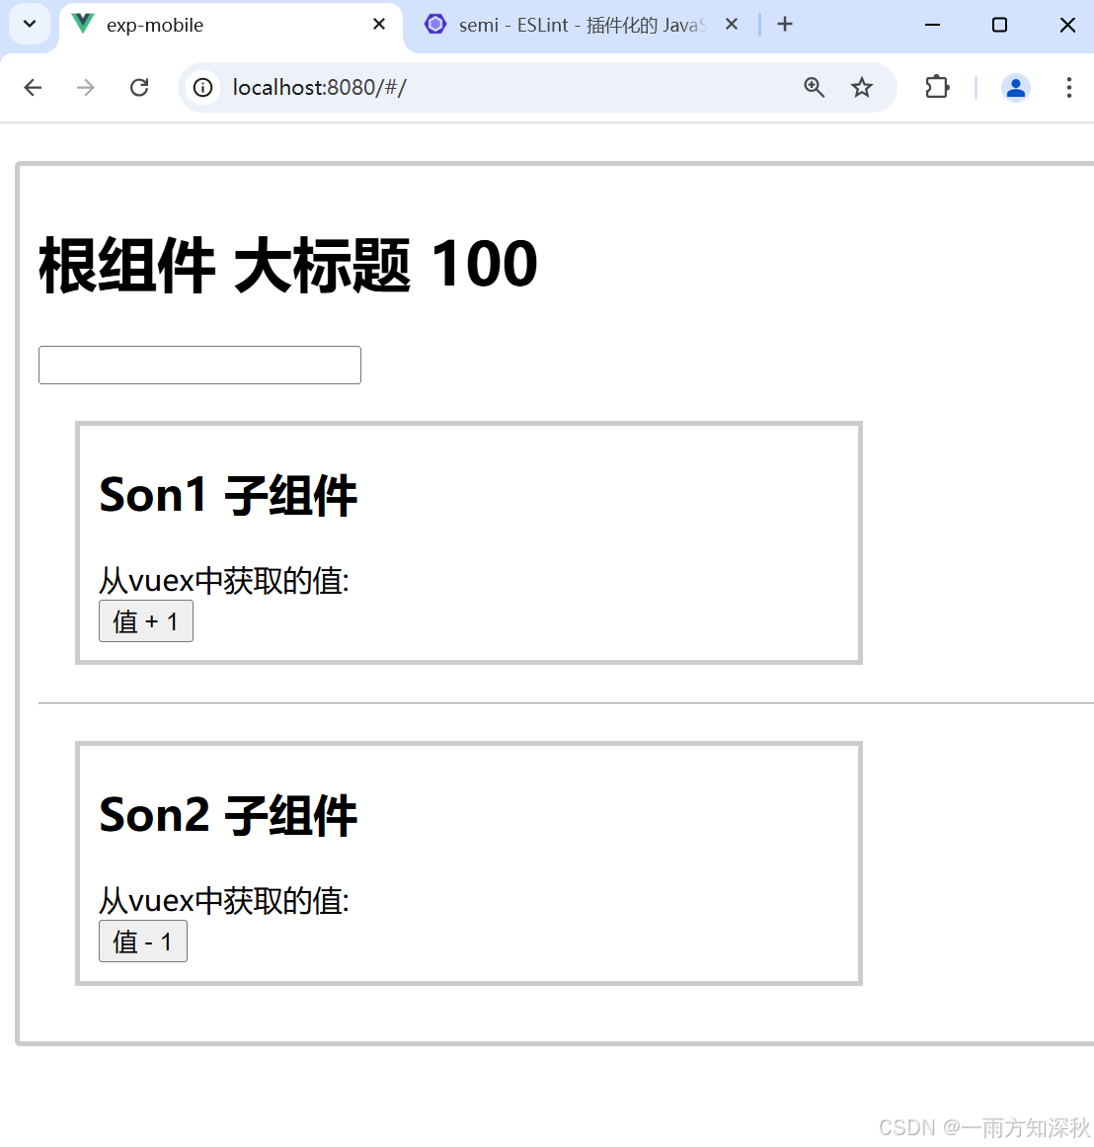Click the 值 - 1 button
The height and width of the screenshot is (1147, 1094).
pyautogui.click(x=143, y=942)
